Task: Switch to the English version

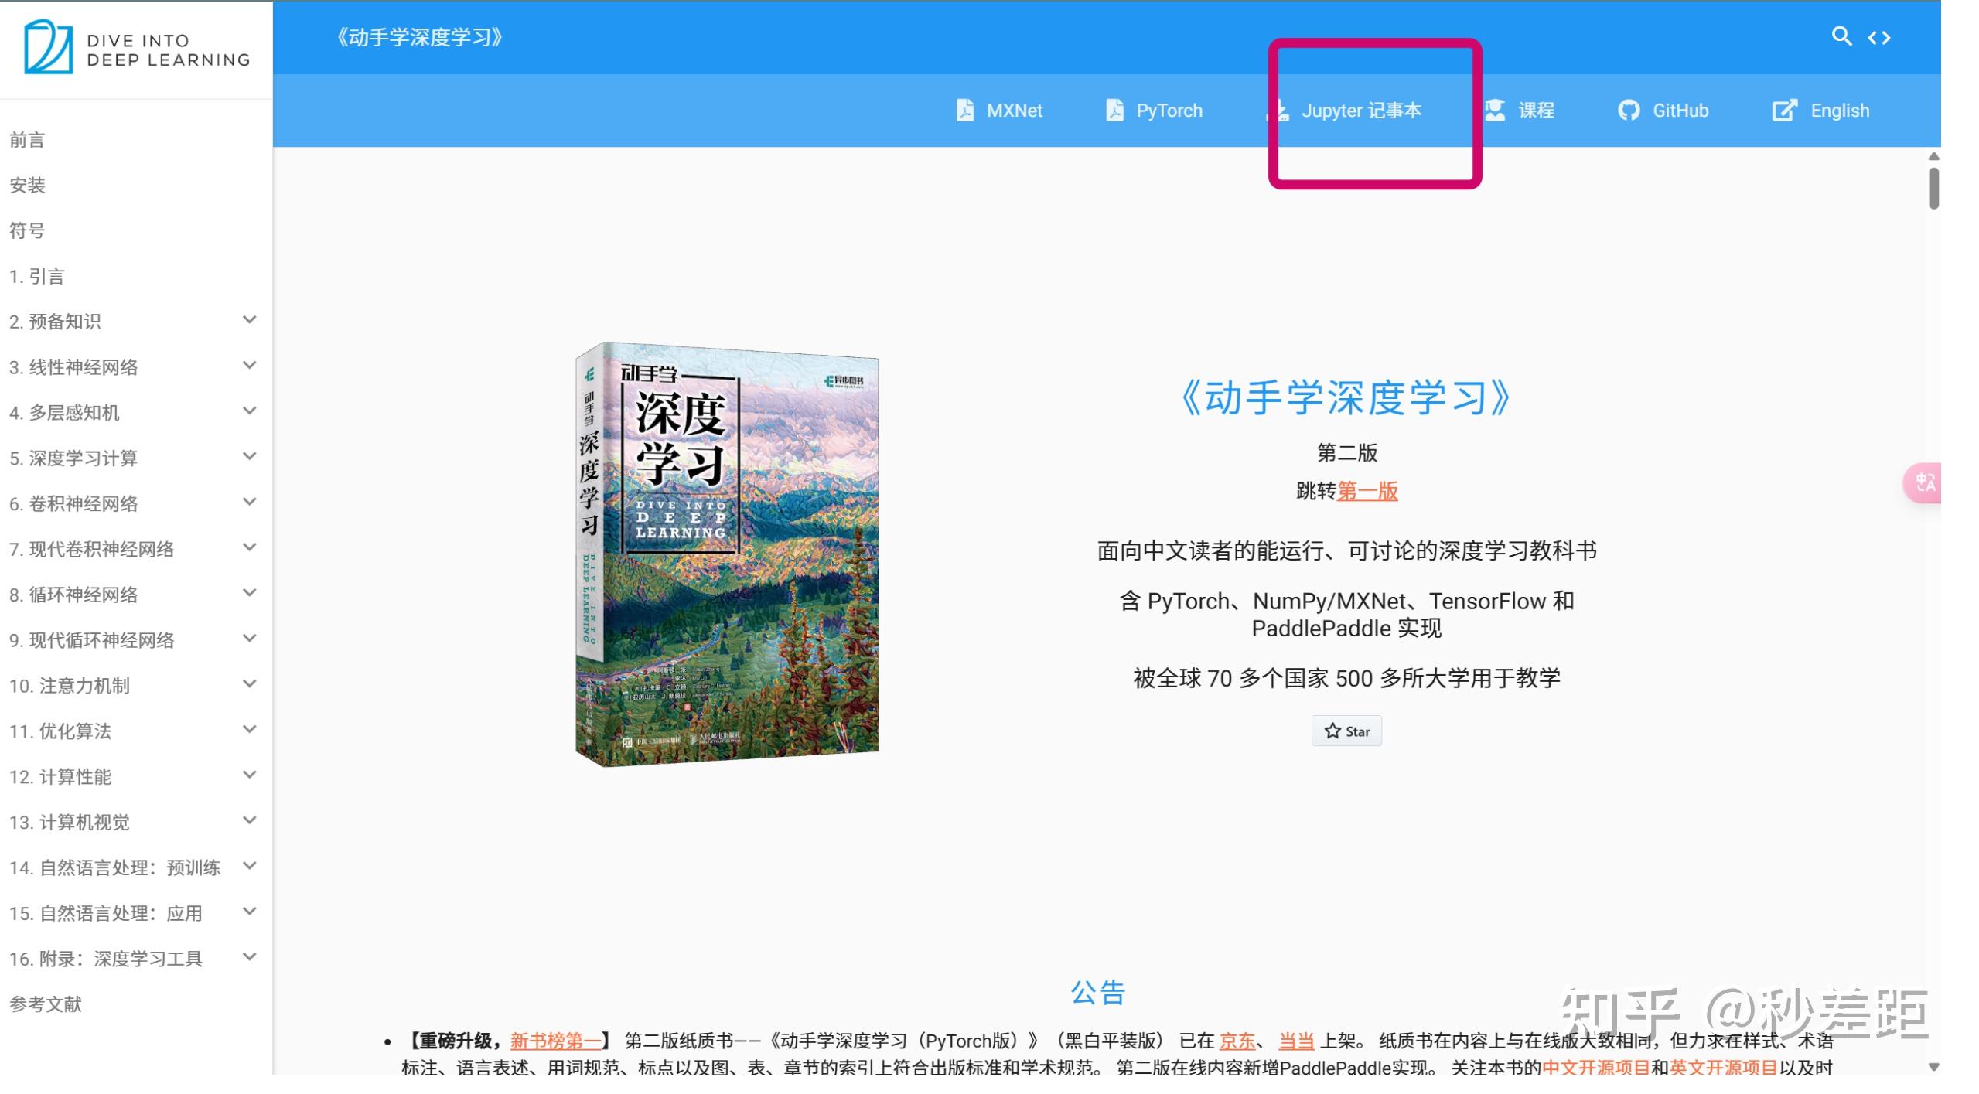Action: 1840,111
